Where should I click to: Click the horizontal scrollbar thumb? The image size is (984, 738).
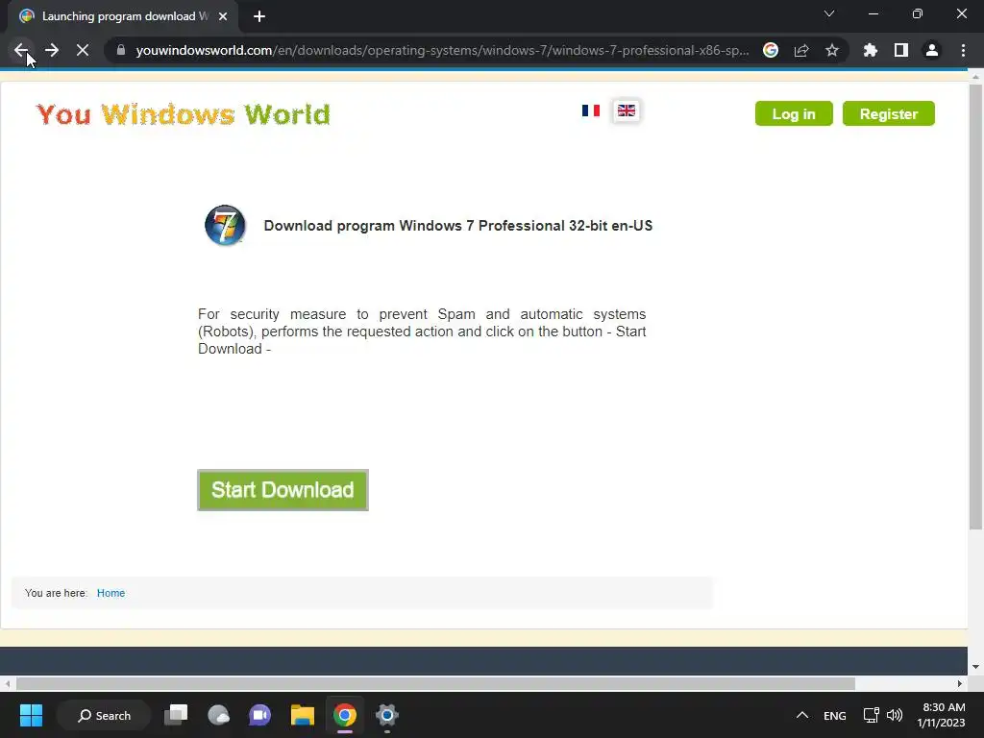pos(435,683)
